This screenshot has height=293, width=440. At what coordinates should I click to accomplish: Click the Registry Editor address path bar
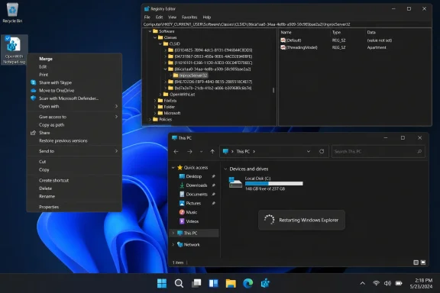pyautogui.click(x=286, y=24)
